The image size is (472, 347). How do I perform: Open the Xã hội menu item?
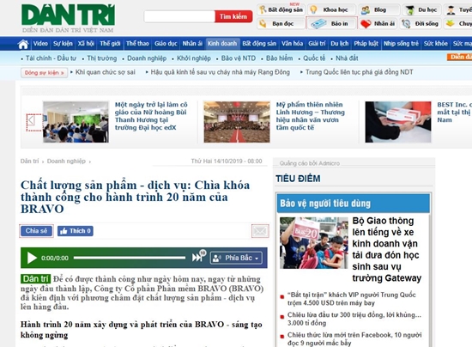[x=86, y=43]
